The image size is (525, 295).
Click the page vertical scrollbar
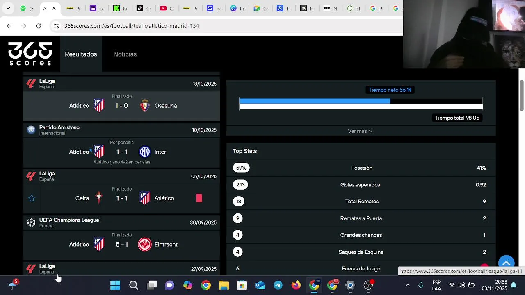click(522, 95)
